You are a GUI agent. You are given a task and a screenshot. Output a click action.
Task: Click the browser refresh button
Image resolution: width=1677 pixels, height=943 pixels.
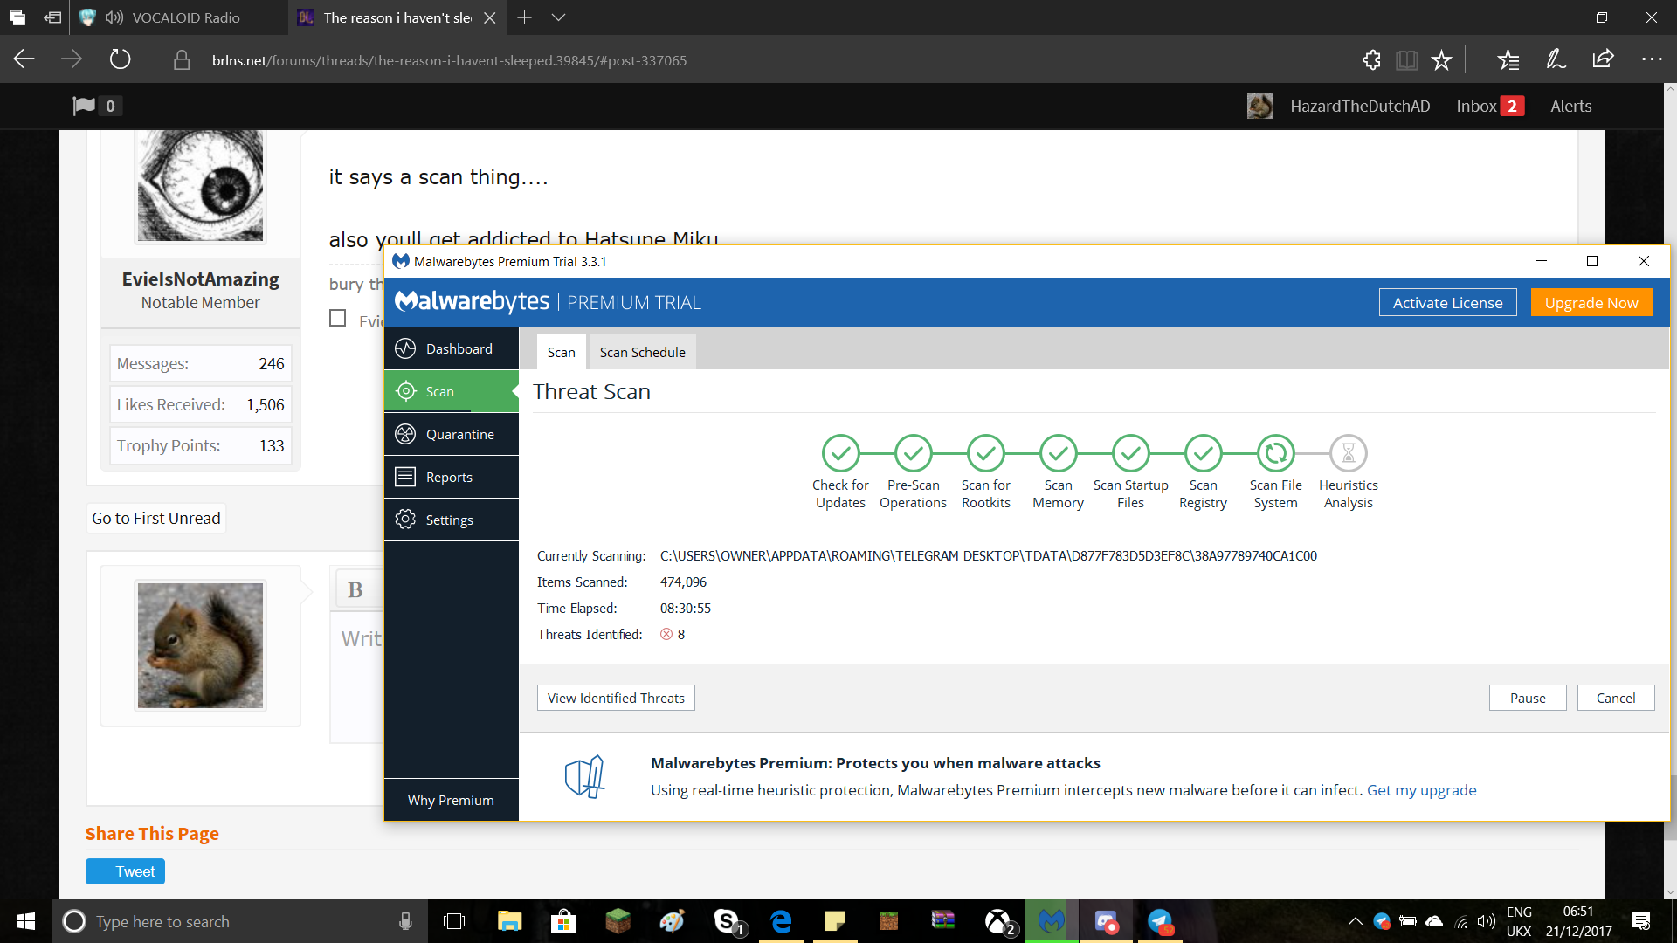[120, 59]
